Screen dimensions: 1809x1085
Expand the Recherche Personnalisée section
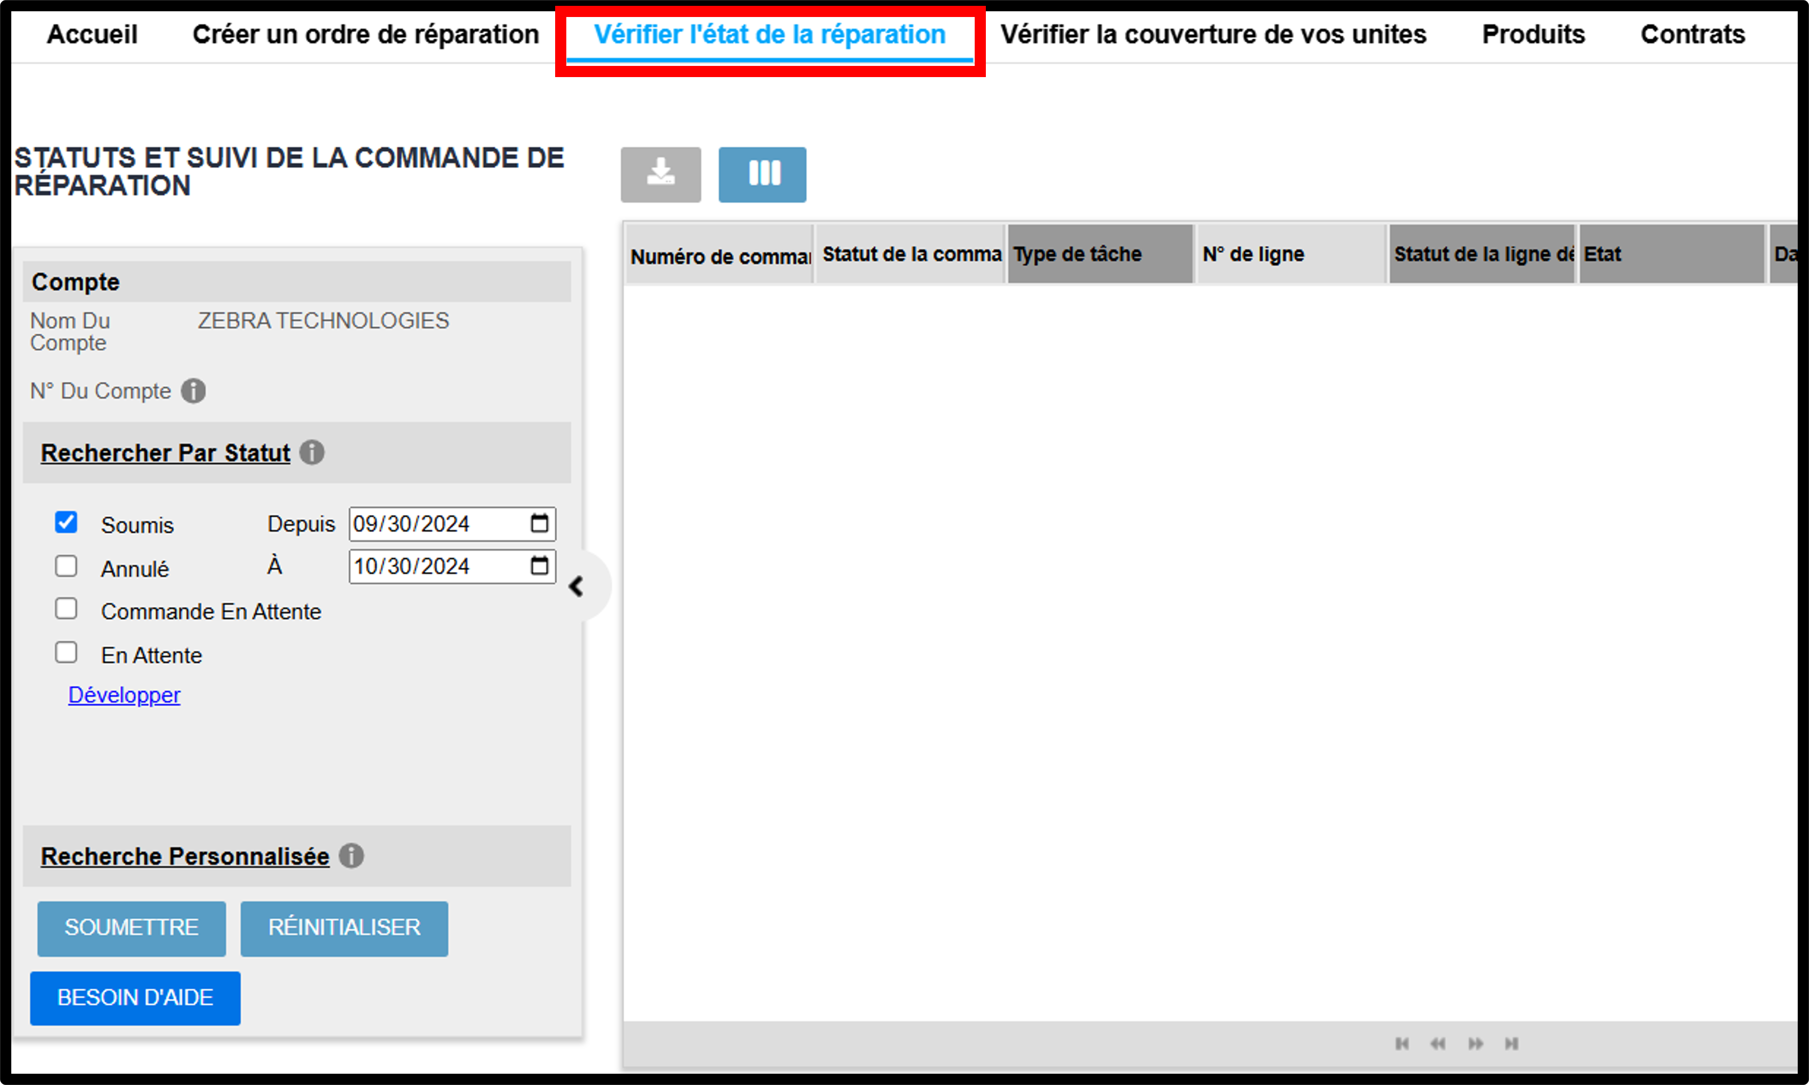(185, 856)
